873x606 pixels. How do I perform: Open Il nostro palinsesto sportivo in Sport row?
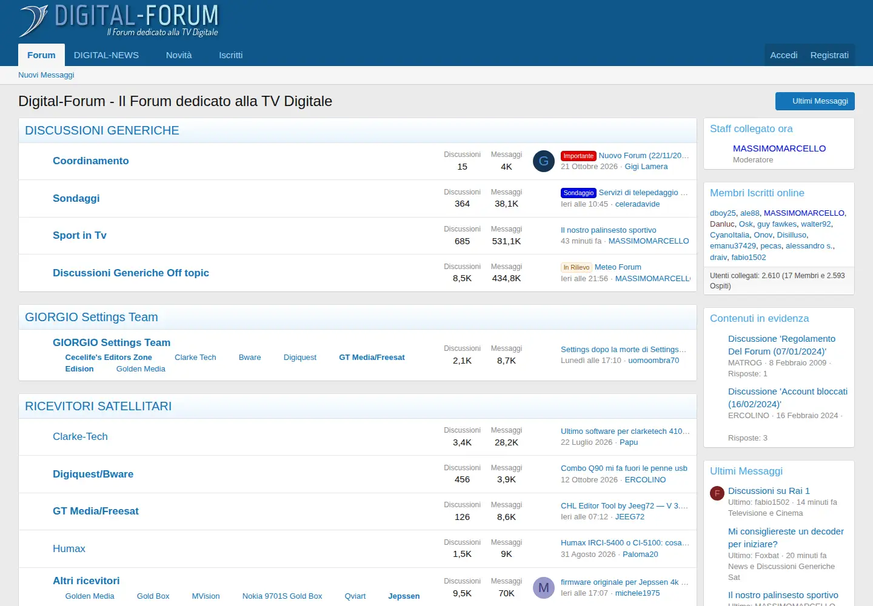pos(609,230)
